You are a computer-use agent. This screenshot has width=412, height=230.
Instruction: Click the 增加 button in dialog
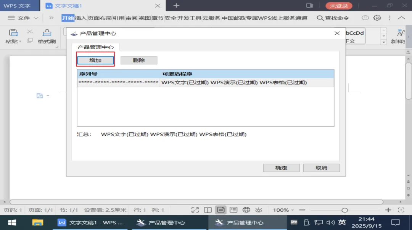(95, 60)
